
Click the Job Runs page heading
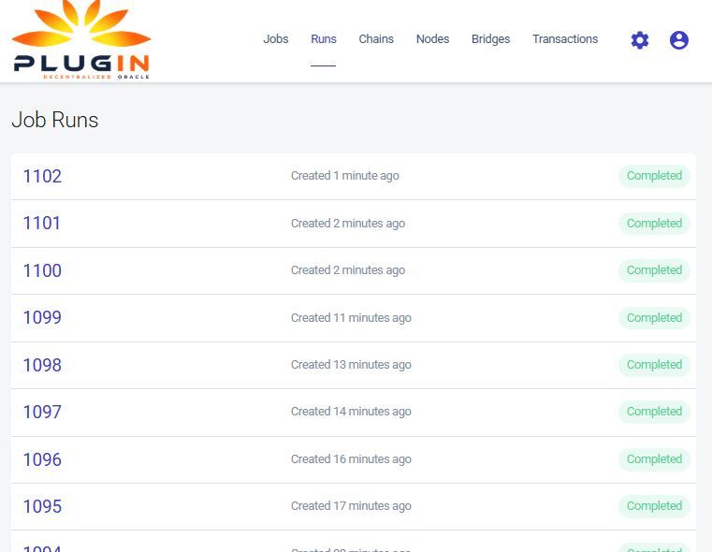[x=55, y=120]
